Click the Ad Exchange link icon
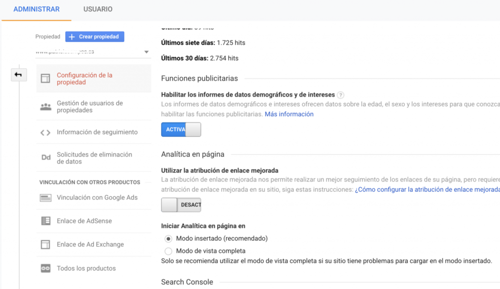The image size is (500, 289). click(x=45, y=245)
